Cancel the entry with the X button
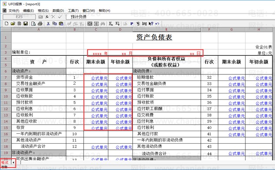275x170 pixels. (53, 17)
